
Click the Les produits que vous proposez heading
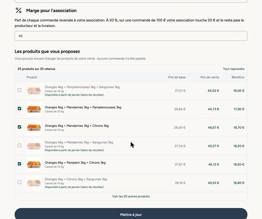(47, 51)
